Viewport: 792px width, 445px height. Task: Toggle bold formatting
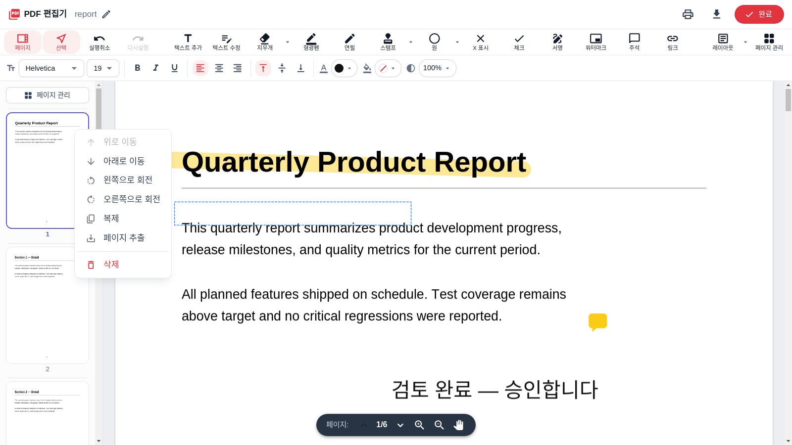point(138,68)
